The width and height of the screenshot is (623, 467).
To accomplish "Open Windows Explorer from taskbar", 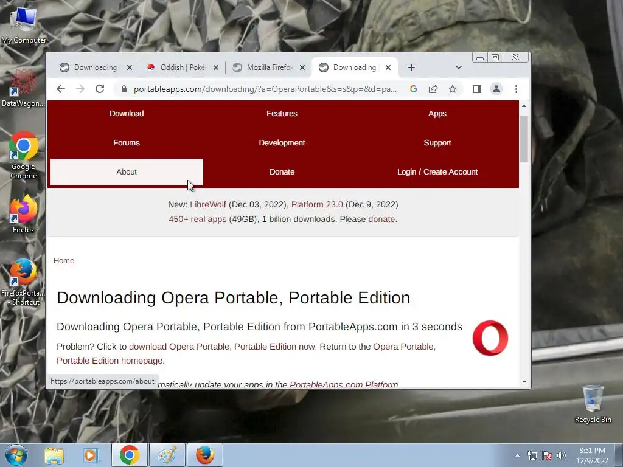I will tap(54, 455).
